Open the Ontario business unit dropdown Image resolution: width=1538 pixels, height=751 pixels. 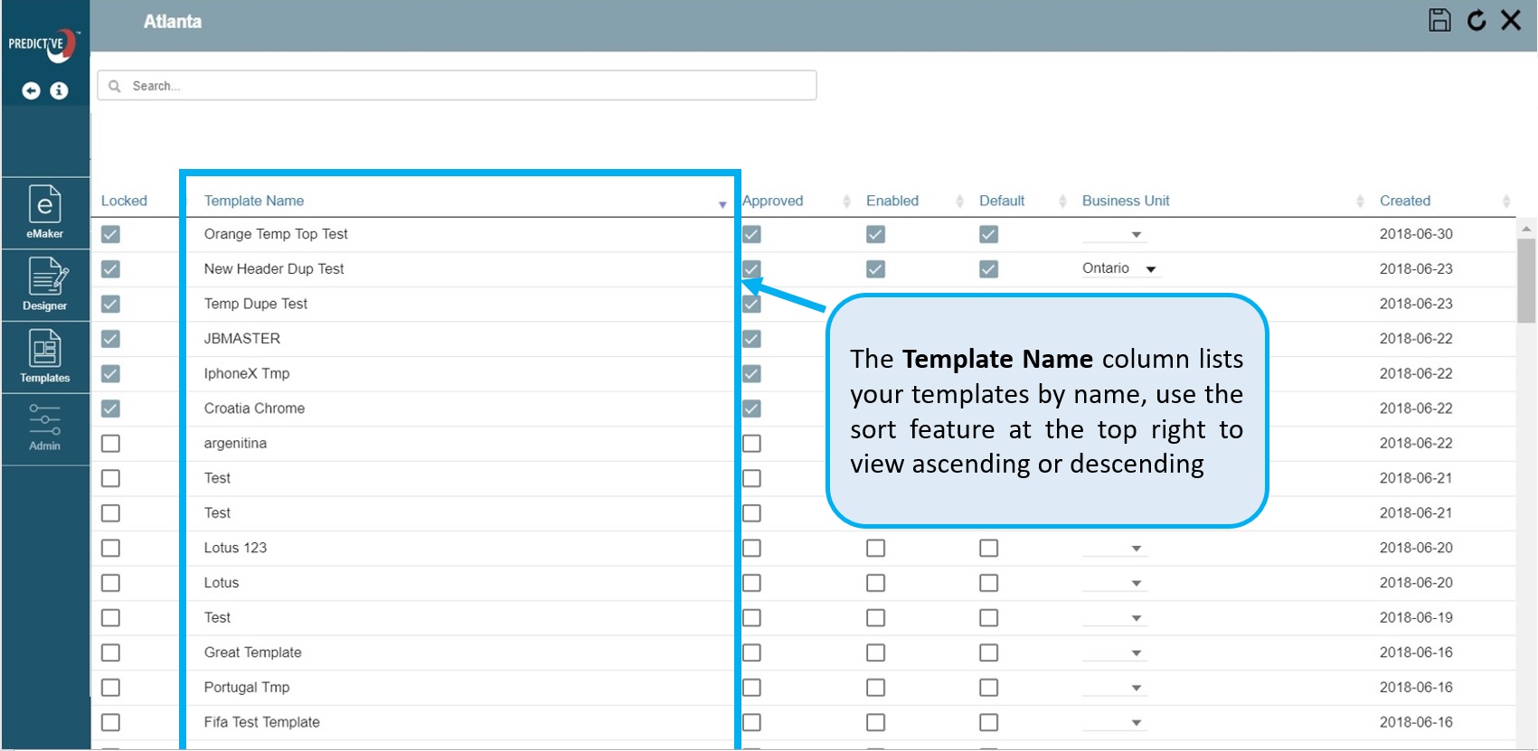pyautogui.click(x=1150, y=269)
